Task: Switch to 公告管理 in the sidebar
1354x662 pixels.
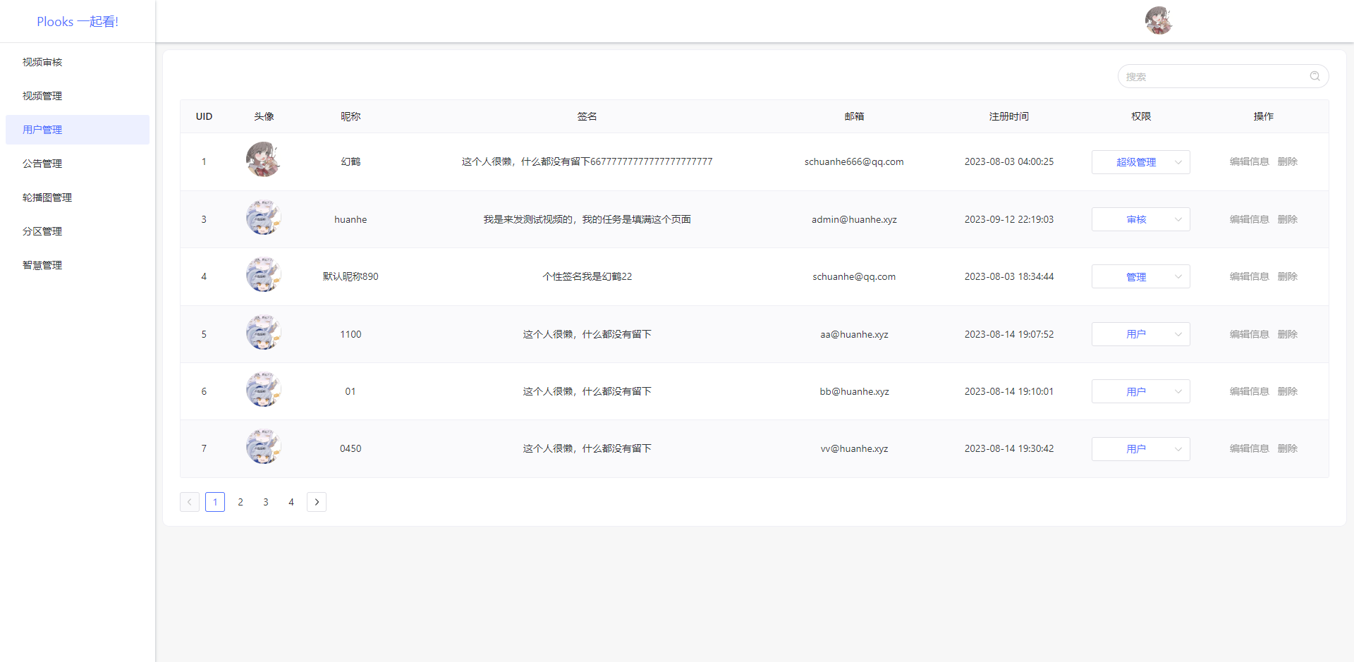Action: (x=42, y=163)
